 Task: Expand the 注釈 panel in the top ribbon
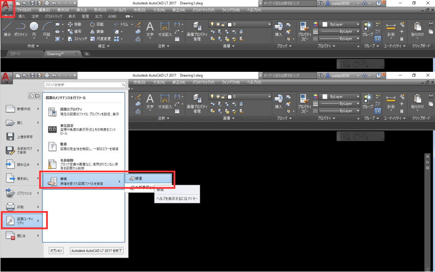click(163, 46)
